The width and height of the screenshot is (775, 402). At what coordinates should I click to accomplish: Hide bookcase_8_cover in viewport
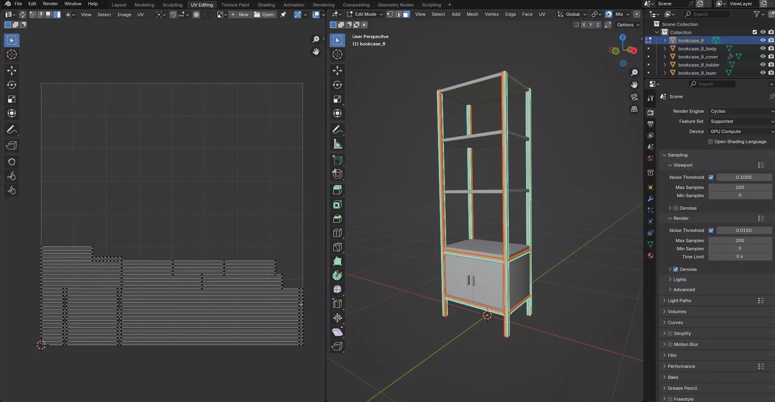pyautogui.click(x=763, y=56)
